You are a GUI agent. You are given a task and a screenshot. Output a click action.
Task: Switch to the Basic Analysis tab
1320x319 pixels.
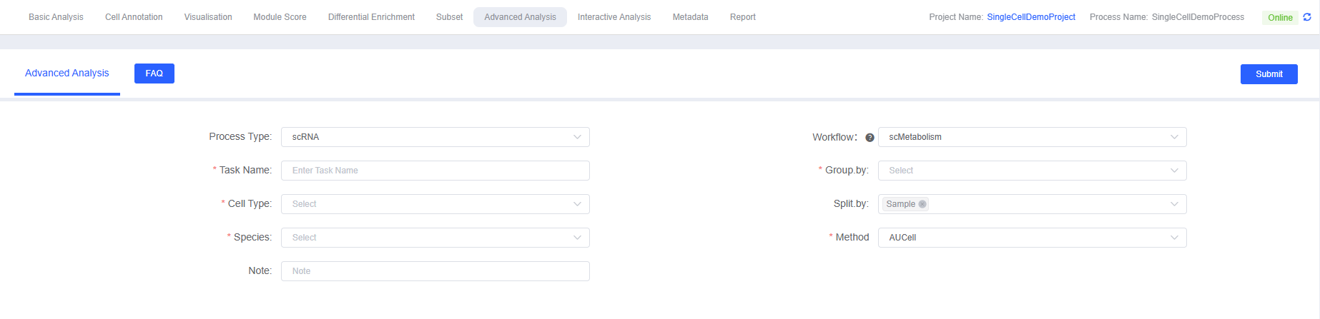[x=56, y=17]
